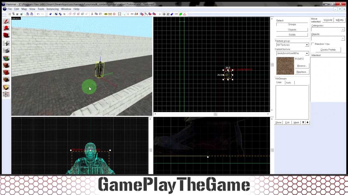Set selection mode to Groups

(x=292, y=24)
